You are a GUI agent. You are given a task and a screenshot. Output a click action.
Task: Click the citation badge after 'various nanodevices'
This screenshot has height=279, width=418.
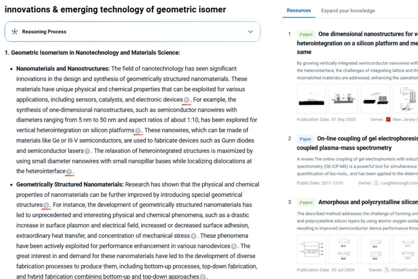(x=233, y=246)
